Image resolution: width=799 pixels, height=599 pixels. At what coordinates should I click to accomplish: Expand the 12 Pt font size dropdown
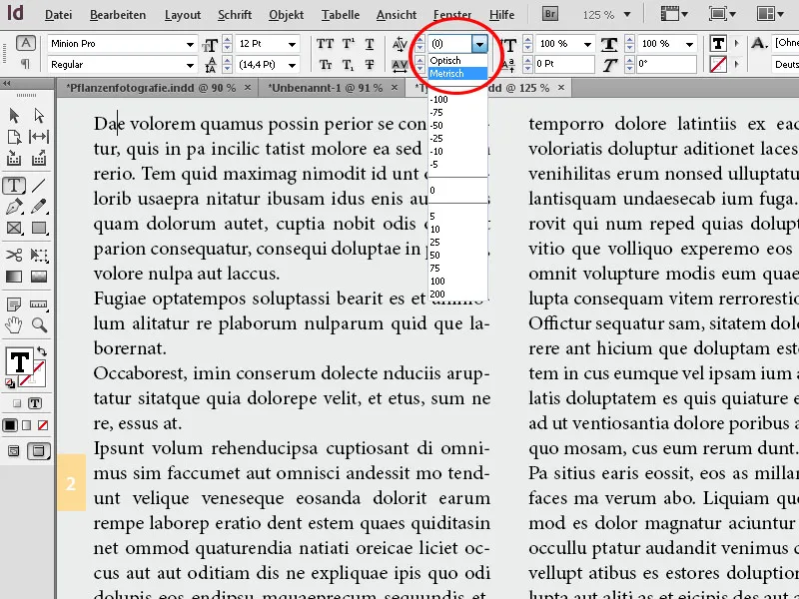(x=292, y=44)
